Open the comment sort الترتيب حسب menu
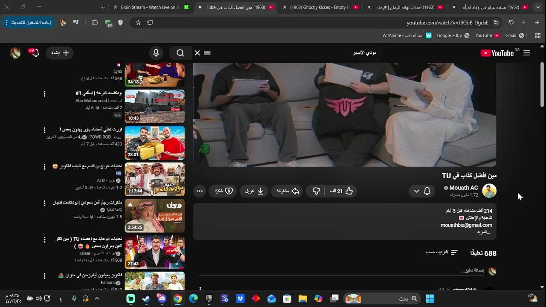 [442, 252]
